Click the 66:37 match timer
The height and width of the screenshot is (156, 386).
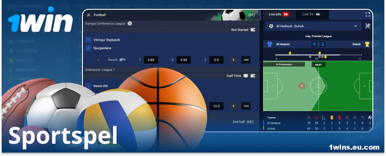pos(318,64)
